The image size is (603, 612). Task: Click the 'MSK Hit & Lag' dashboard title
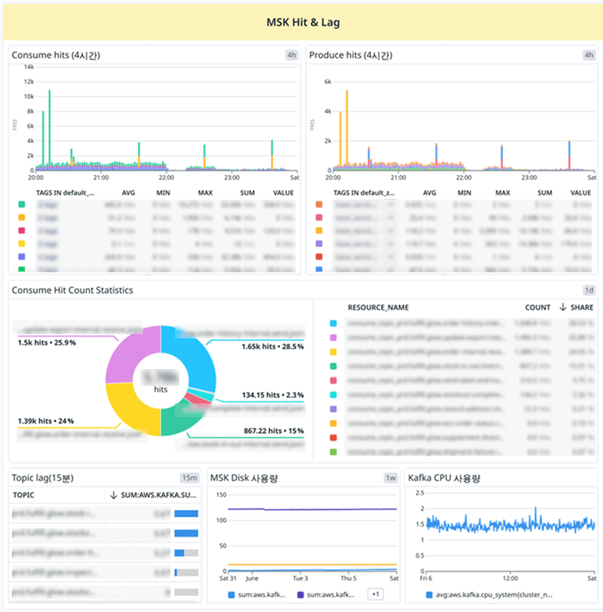click(303, 22)
